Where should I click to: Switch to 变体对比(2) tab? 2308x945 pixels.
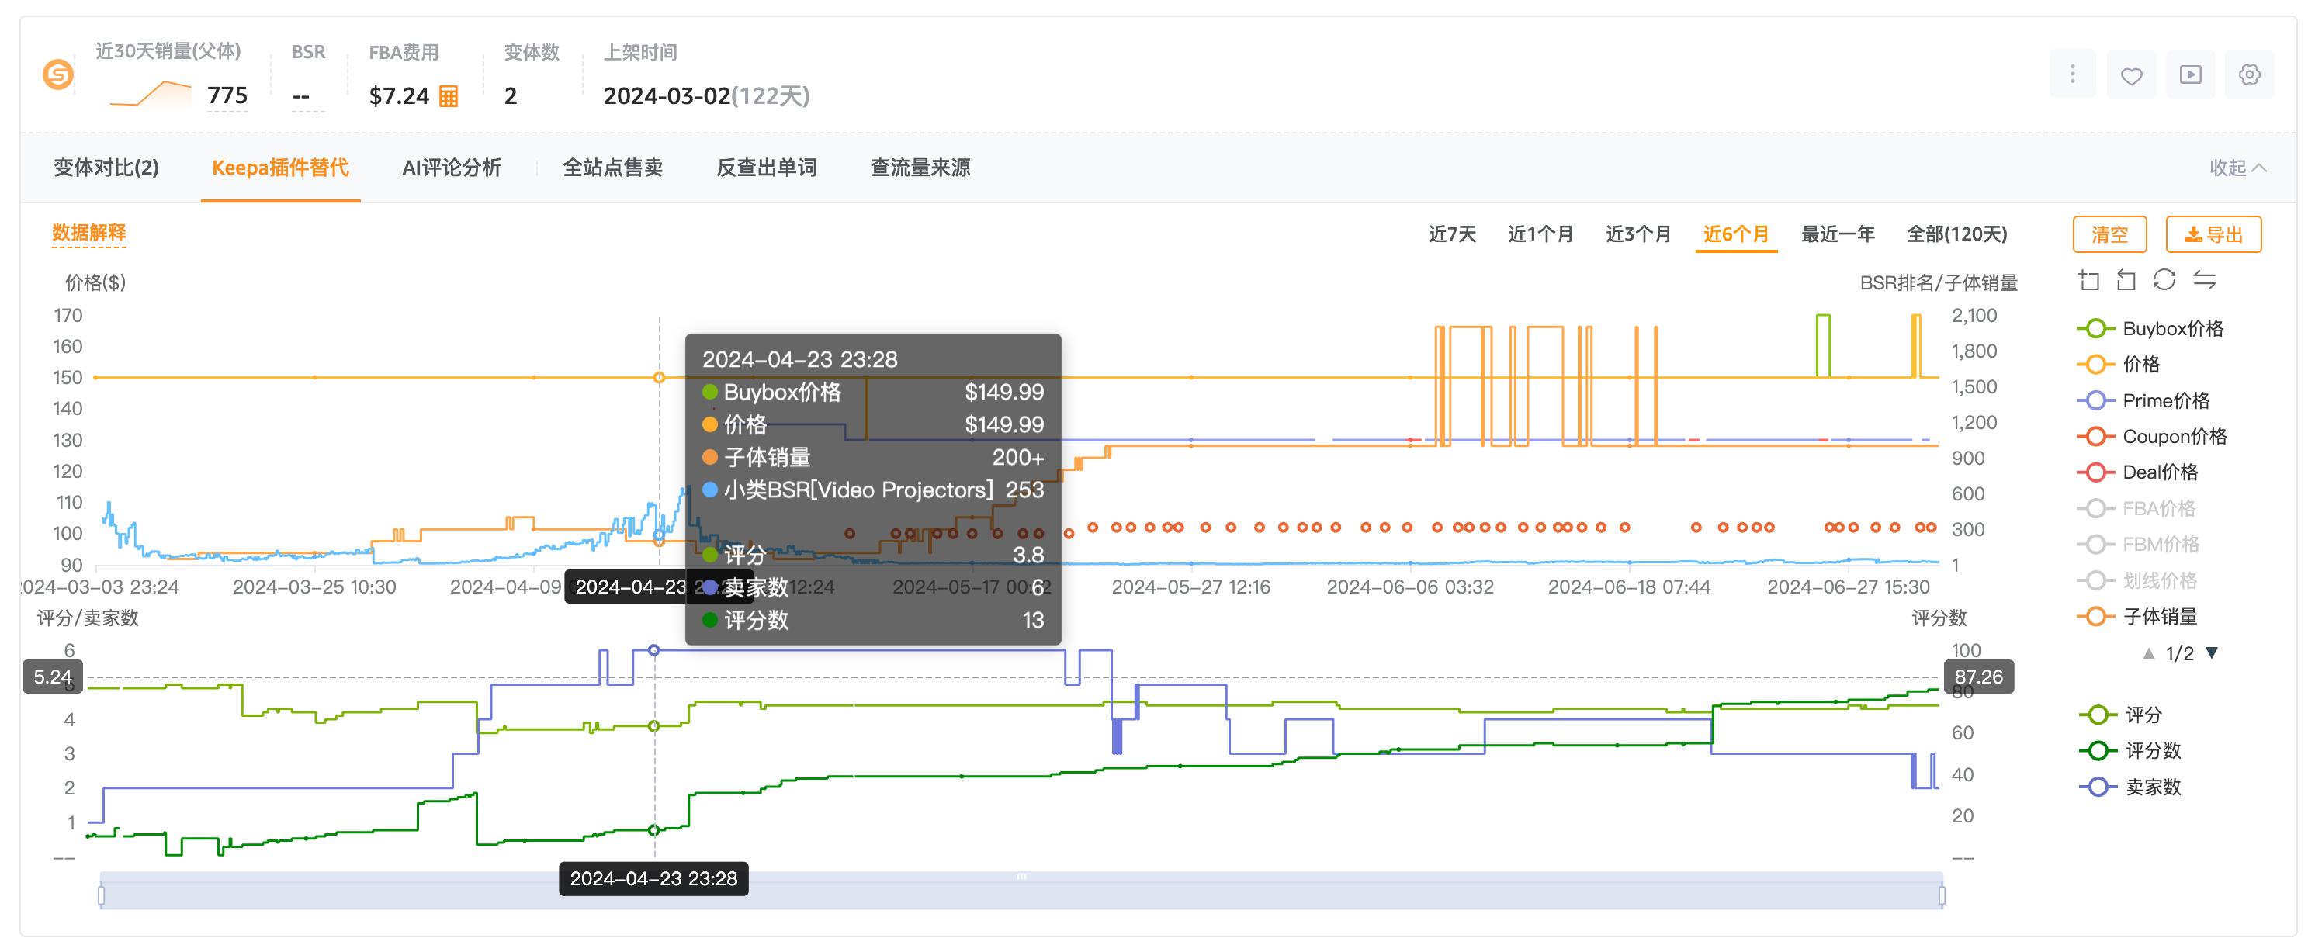pos(106,168)
